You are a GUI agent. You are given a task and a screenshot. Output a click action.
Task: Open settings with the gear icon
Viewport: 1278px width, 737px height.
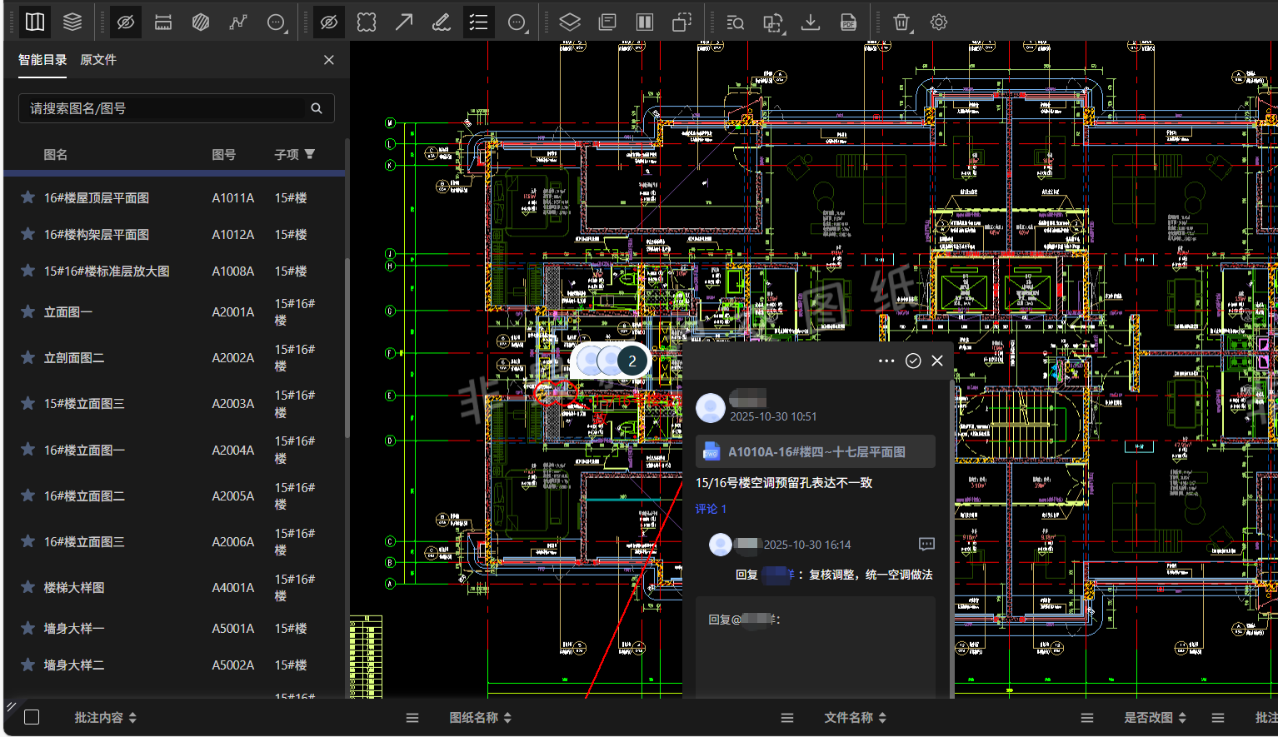(x=939, y=22)
